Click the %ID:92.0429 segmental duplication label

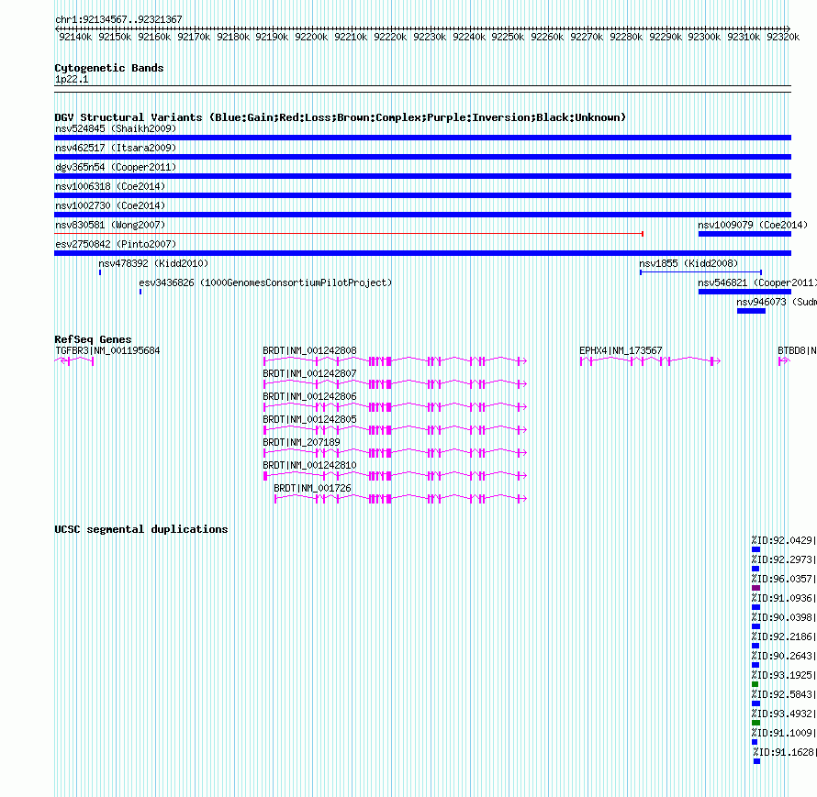pos(784,540)
